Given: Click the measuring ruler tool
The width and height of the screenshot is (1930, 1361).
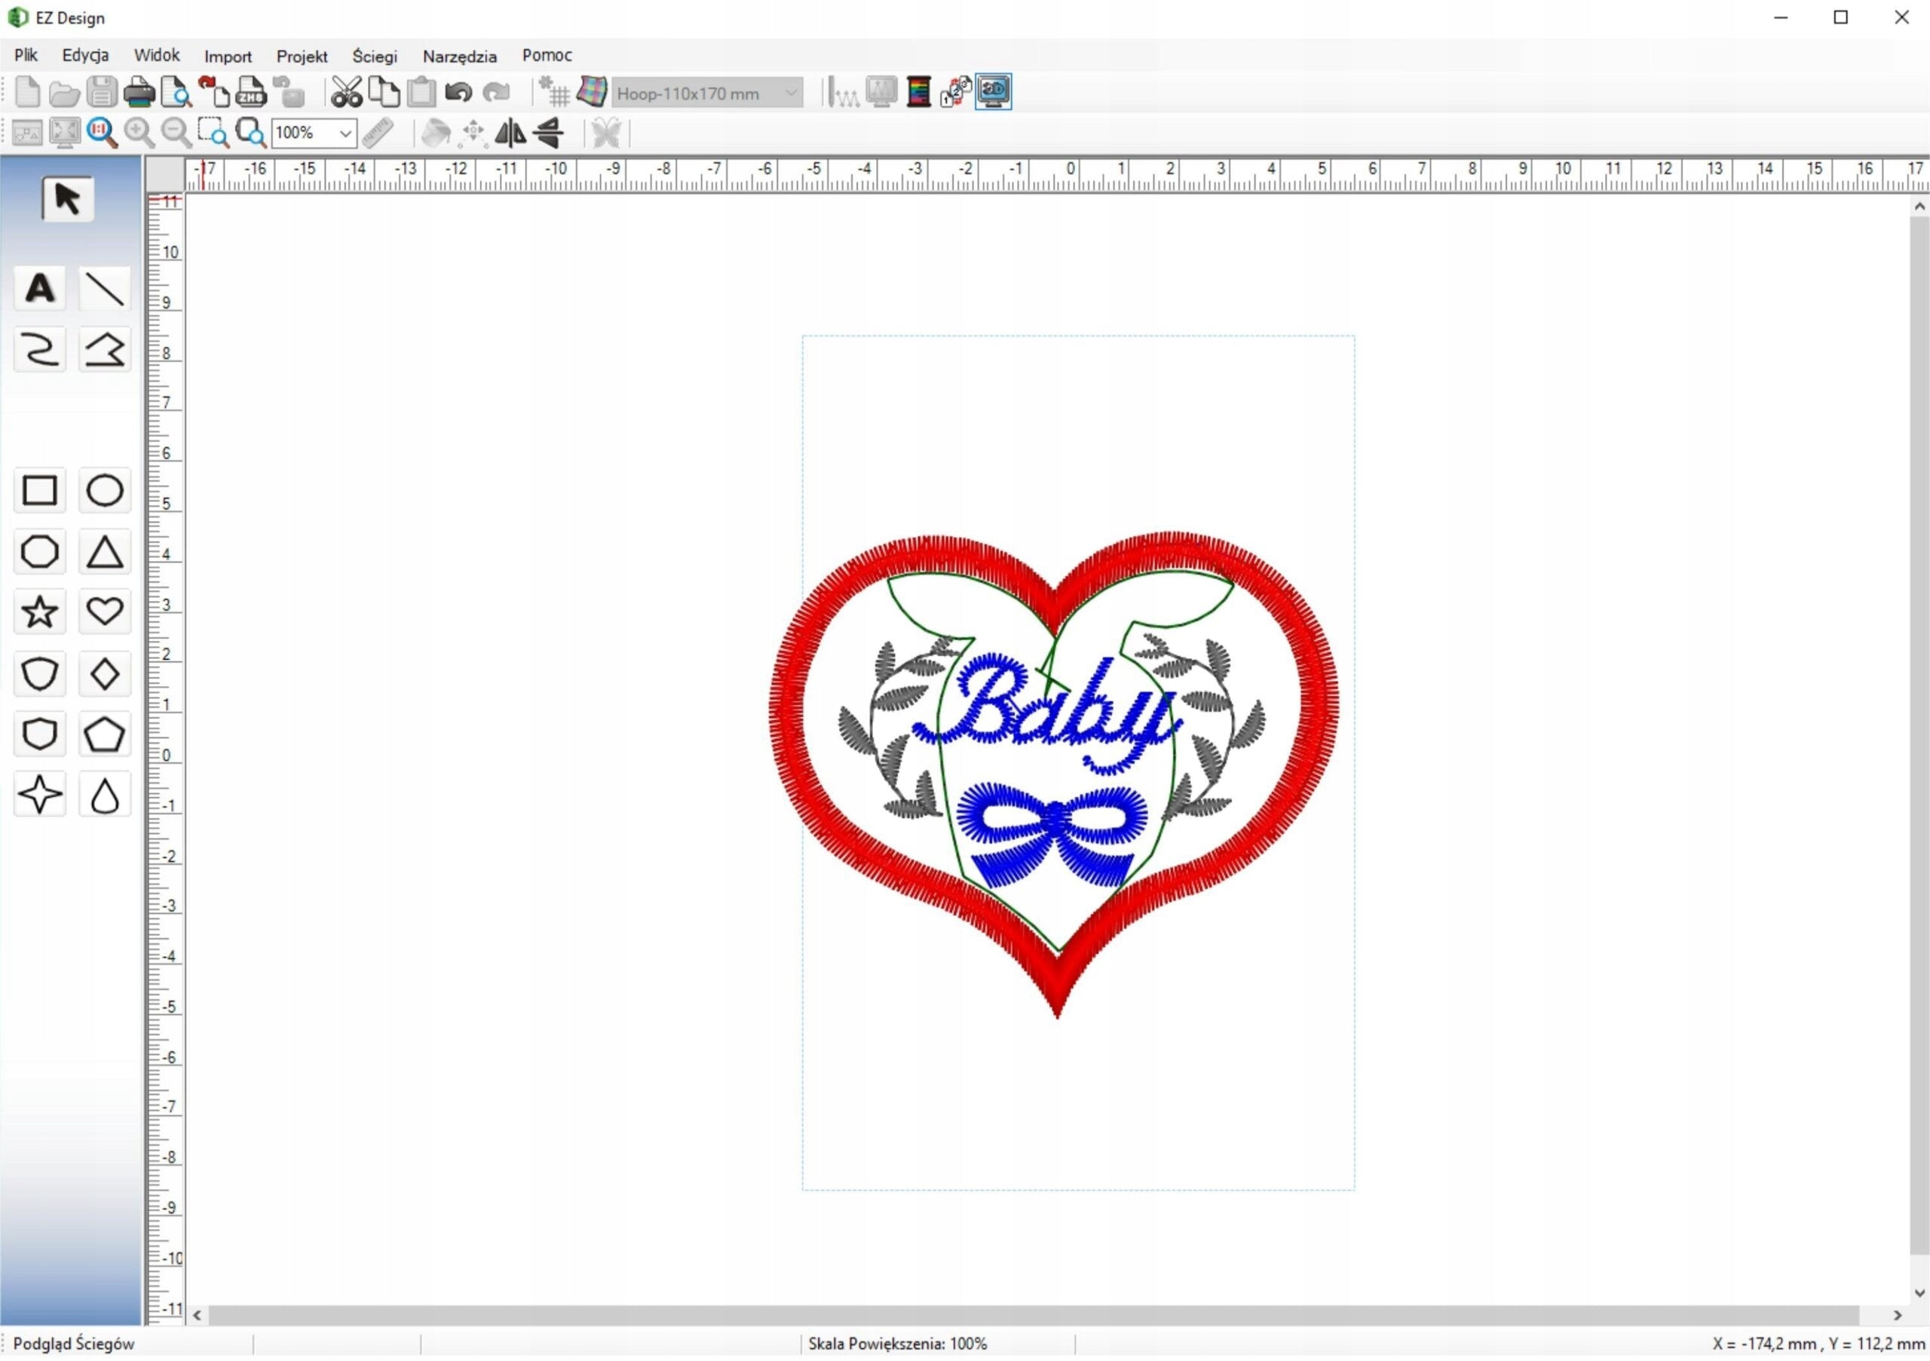Looking at the screenshot, I should pos(378,133).
